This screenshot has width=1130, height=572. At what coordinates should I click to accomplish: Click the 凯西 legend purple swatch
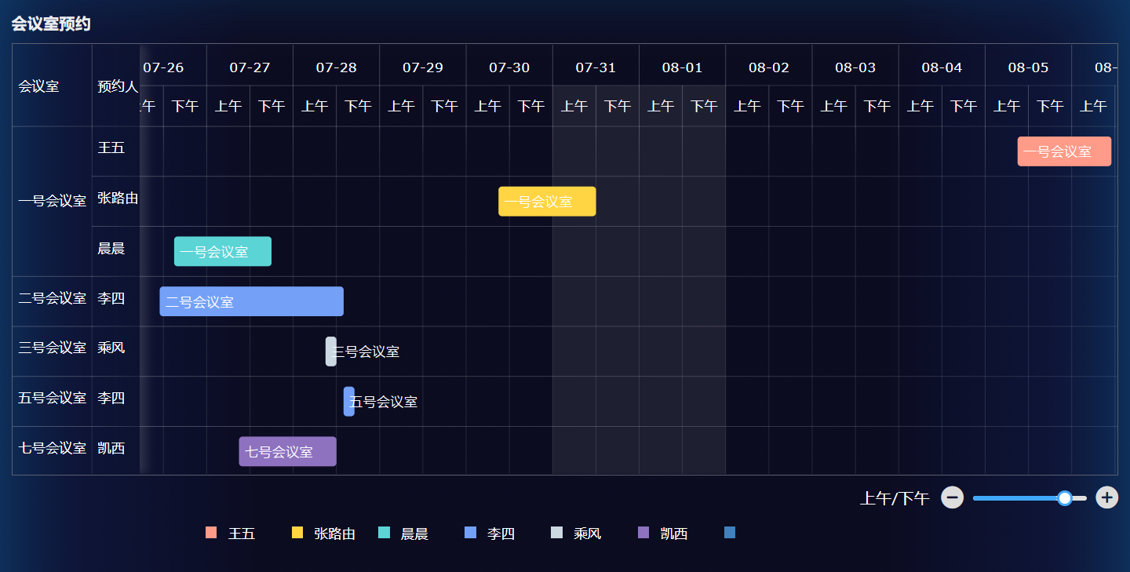(x=643, y=534)
